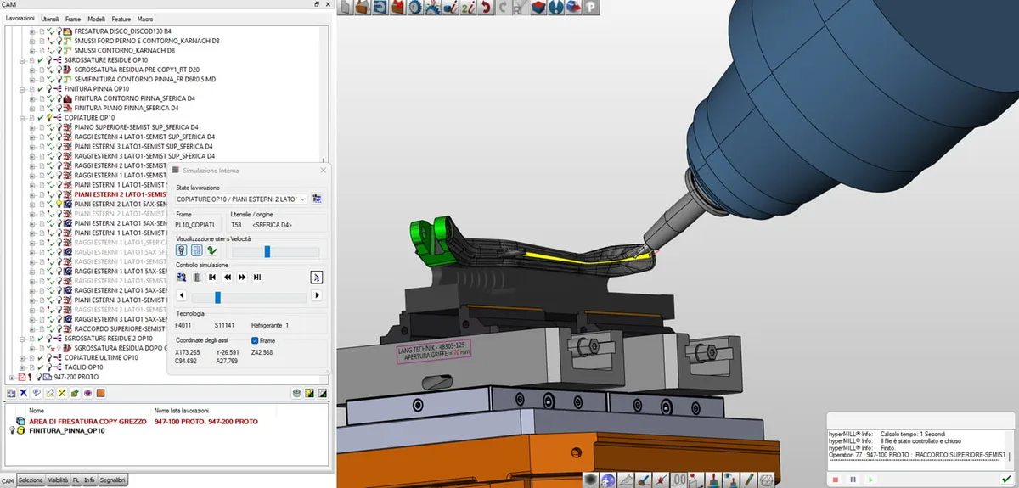
Task: Click the first icon in toolbar below job tree
Action: 12,393
